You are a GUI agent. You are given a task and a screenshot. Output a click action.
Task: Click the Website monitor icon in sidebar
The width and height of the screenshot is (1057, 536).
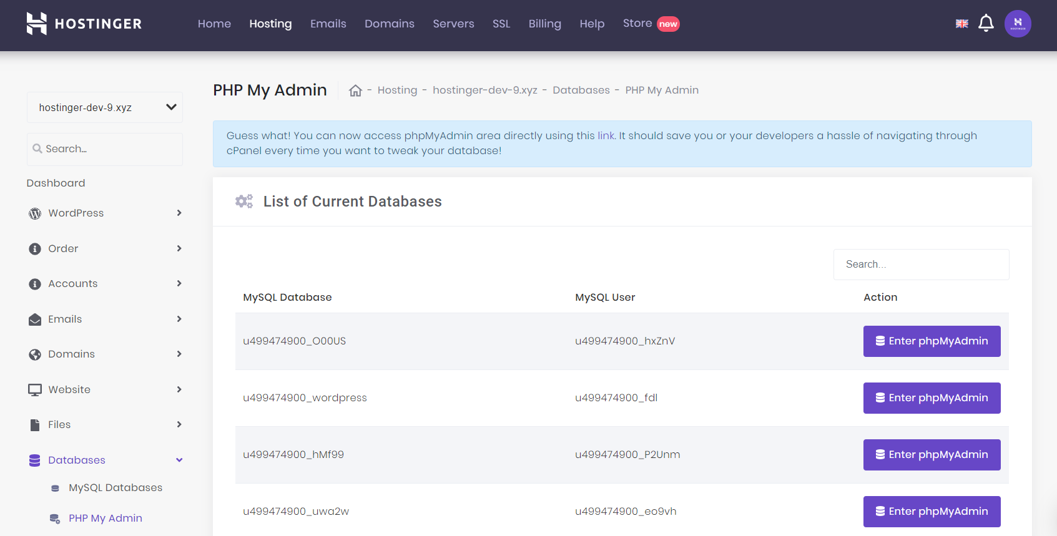click(35, 390)
